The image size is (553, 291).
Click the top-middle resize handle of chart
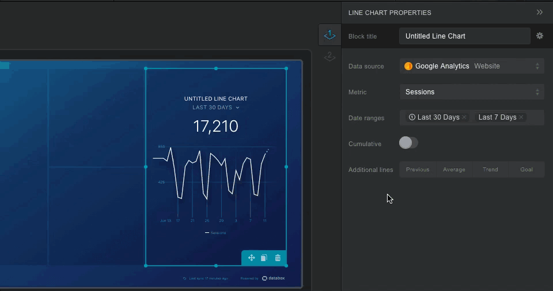[x=216, y=68]
